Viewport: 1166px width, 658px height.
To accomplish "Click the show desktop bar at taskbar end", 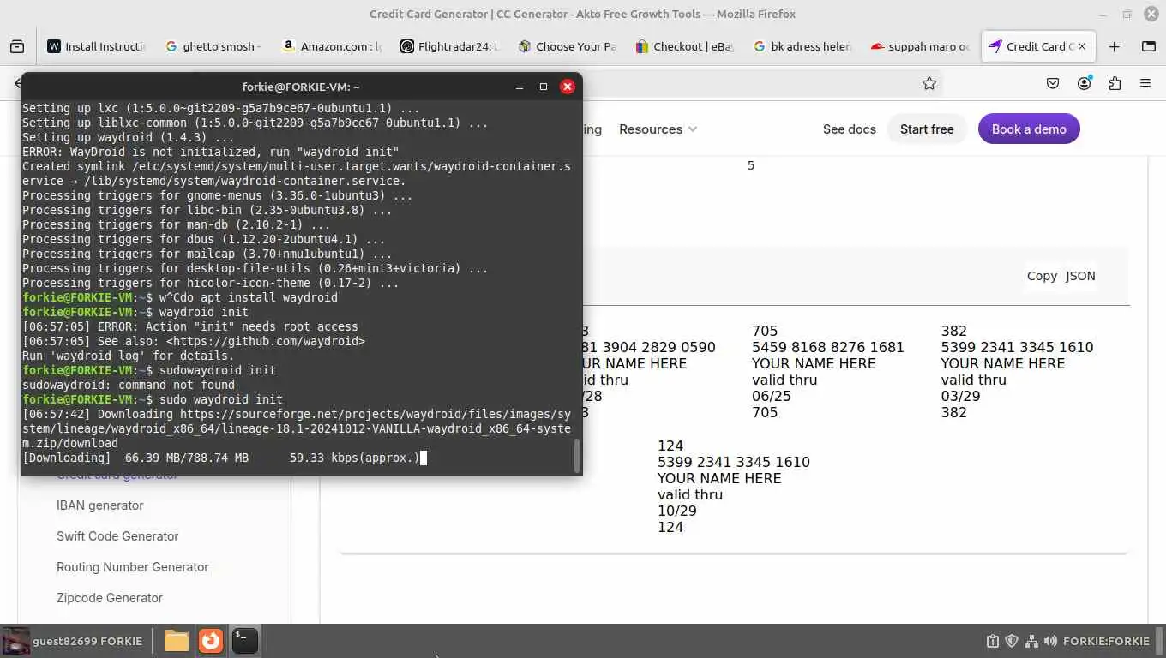I will (x=1161, y=641).
